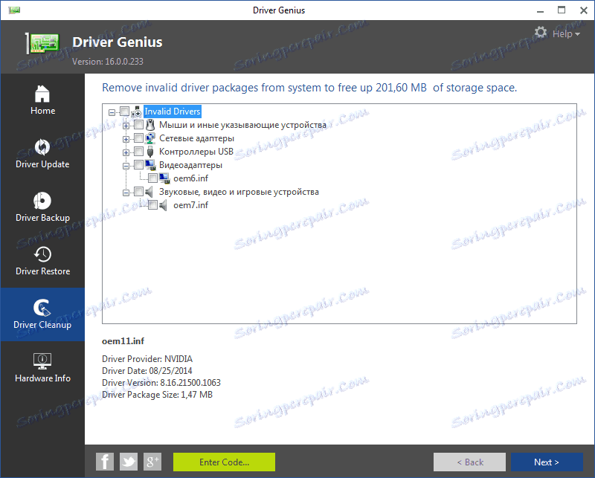This screenshot has height=478, width=595.
Task: Tick the oem7.inf checkbox
Action: point(152,205)
